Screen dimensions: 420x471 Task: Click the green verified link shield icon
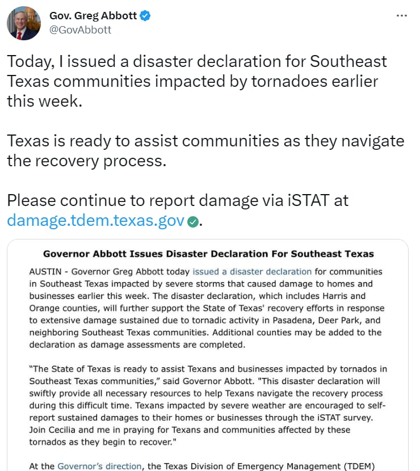[x=192, y=222]
